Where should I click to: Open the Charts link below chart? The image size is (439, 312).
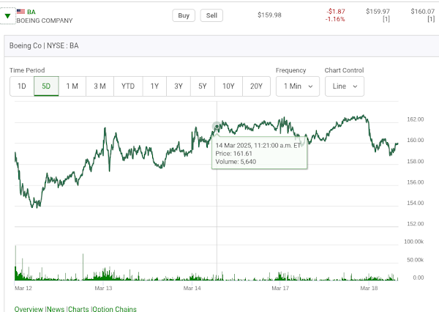pos(78,309)
